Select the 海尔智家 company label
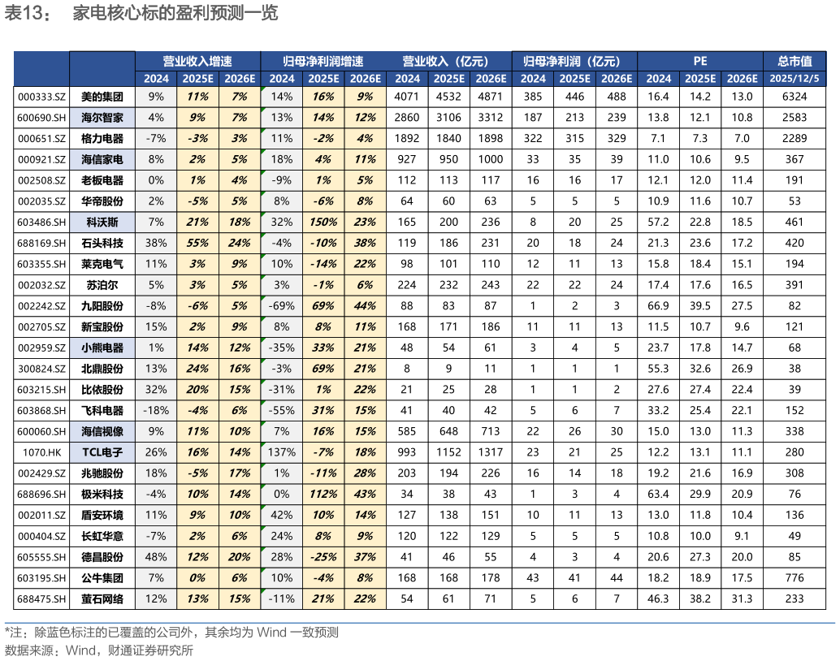 coord(102,117)
